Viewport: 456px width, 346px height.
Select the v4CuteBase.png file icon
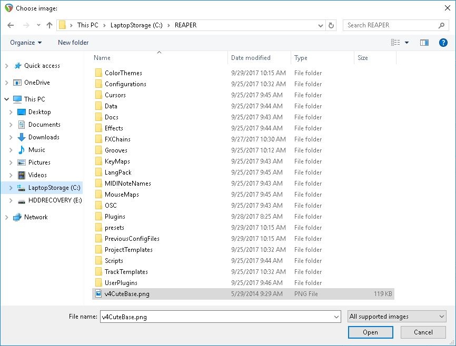tap(98, 294)
